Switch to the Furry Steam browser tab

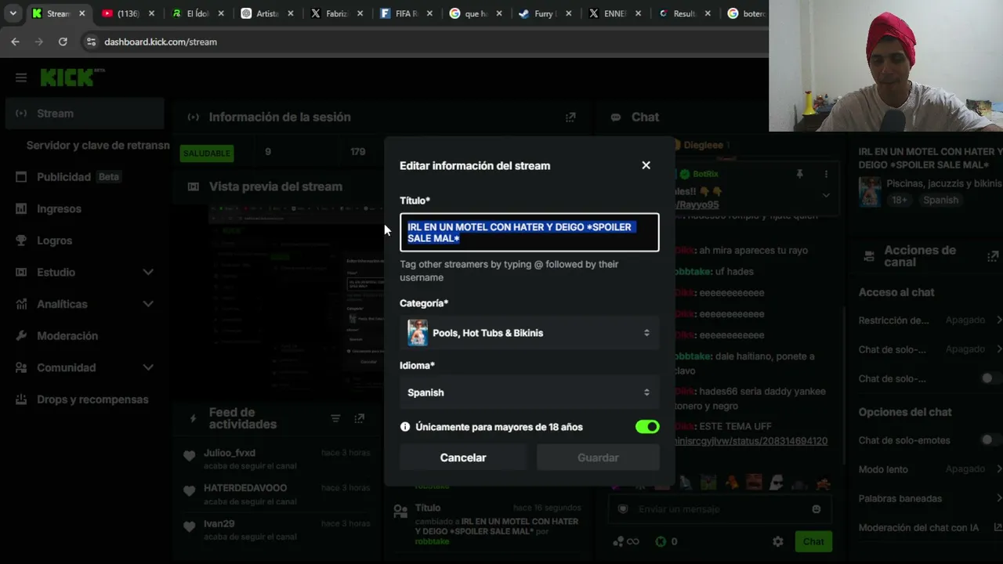546,13
